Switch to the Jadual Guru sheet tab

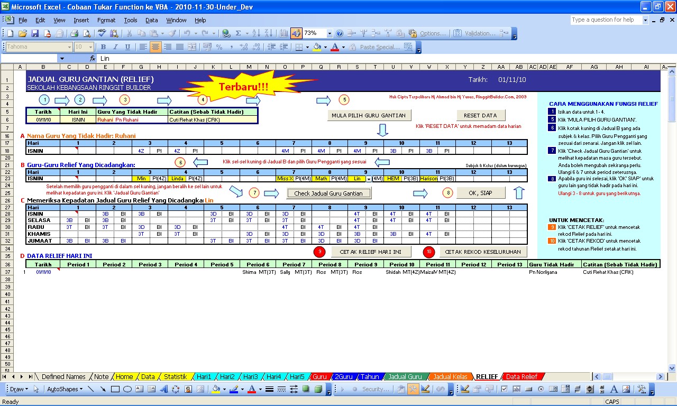[405, 377]
